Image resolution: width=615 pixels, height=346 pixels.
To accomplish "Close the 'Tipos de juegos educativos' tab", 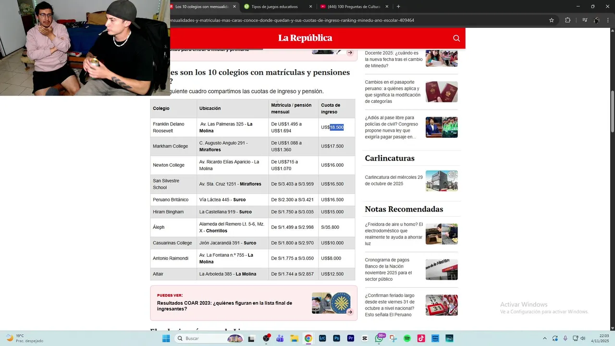I will (310, 7).
